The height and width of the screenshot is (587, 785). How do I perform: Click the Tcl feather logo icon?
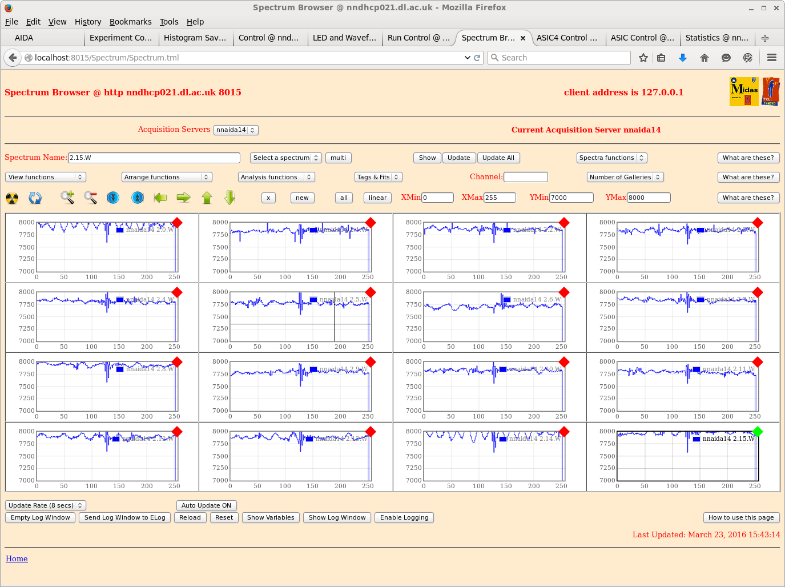(771, 91)
